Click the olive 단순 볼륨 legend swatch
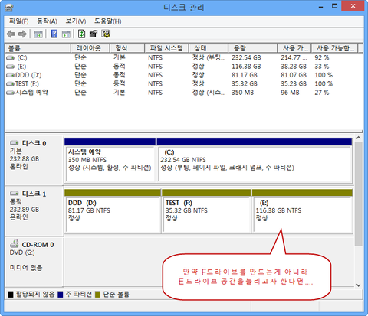The width and height of the screenshot is (368, 316). tap(97, 295)
